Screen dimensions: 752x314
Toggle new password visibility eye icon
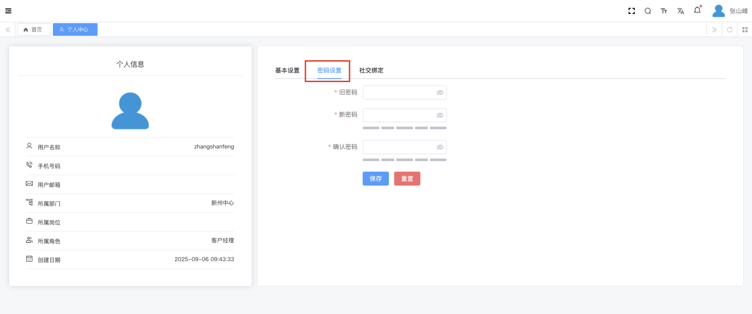coord(440,115)
